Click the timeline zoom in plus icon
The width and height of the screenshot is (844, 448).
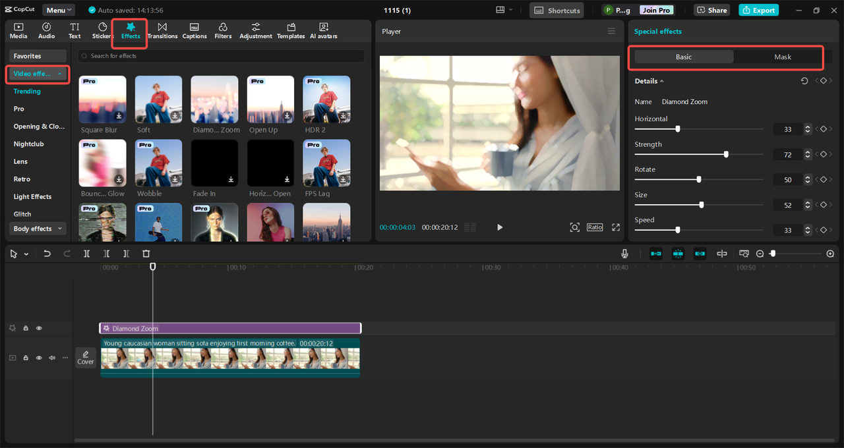830,254
